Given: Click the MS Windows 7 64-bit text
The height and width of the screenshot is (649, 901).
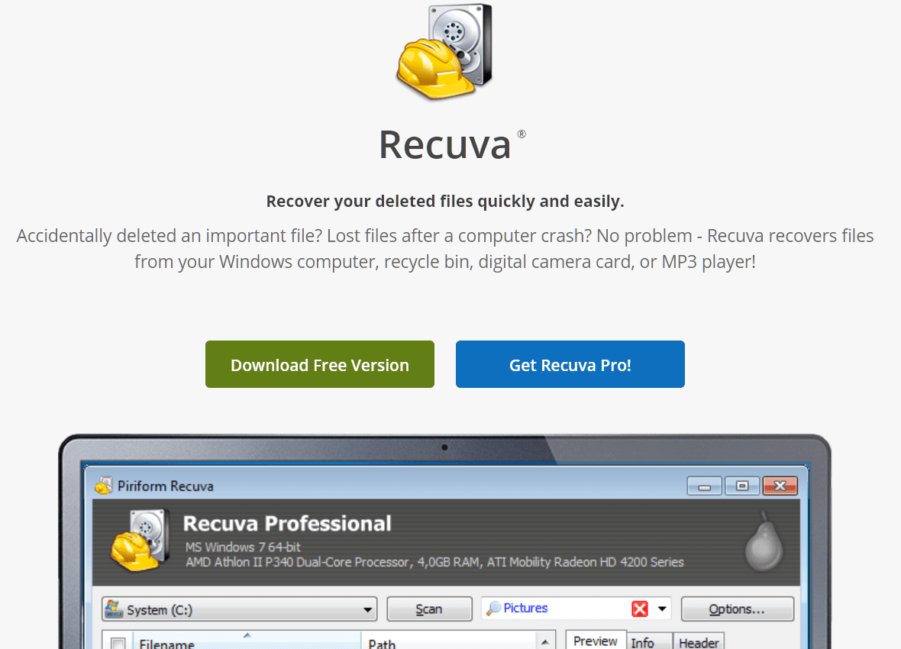Looking at the screenshot, I should 243,547.
